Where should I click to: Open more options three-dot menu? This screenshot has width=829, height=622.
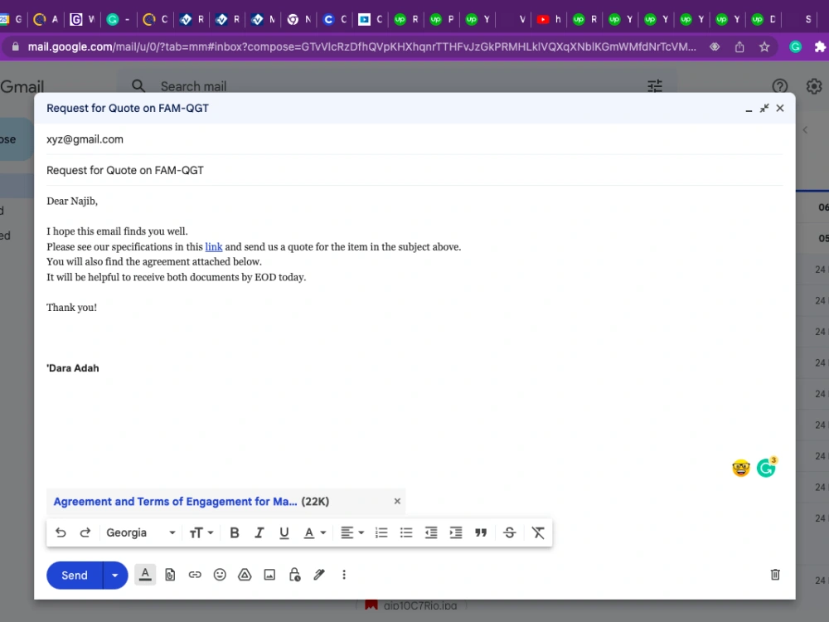coord(344,575)
